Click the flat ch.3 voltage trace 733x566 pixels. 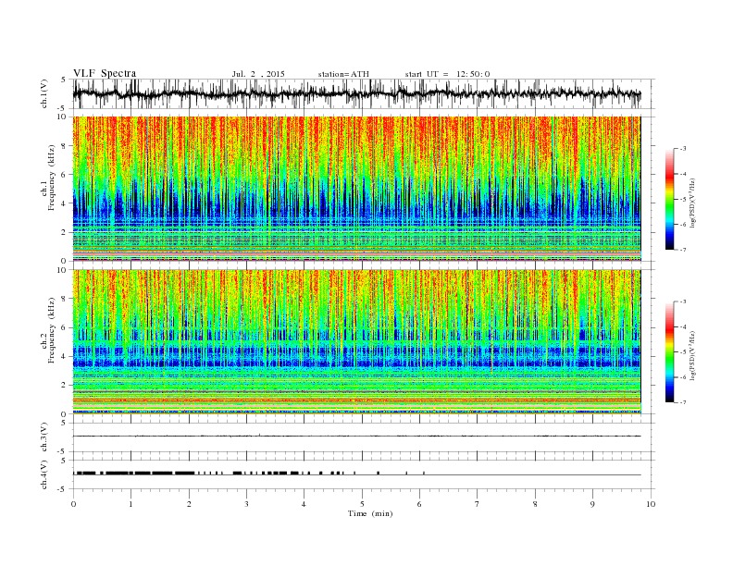point(356,437)
